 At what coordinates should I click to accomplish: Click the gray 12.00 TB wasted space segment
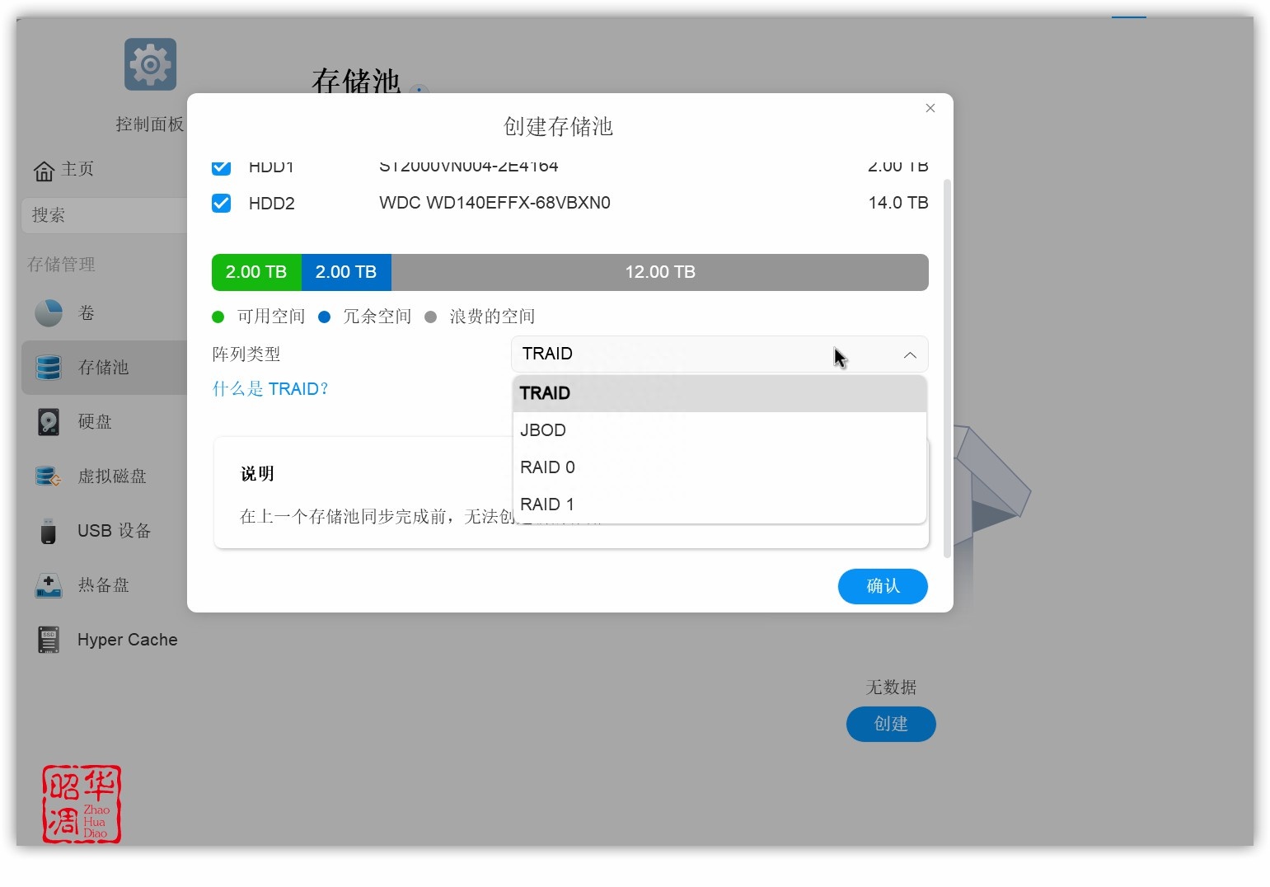660,272
